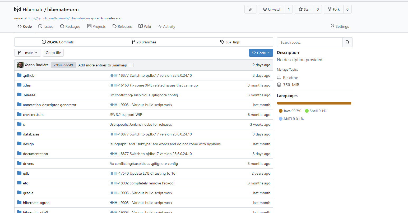Viewport: 408px width, 213px height.
Task: View the 20,496 Commits history
Action: [58, 42]
